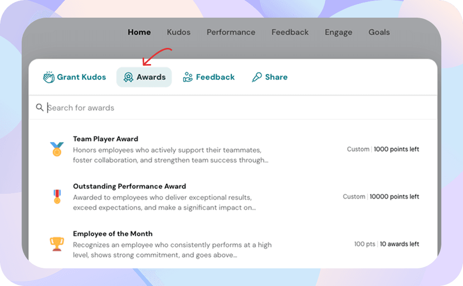Click the magnifying glass search icon
This screenshot has width=463, height=286.
(x=40, y=107)
